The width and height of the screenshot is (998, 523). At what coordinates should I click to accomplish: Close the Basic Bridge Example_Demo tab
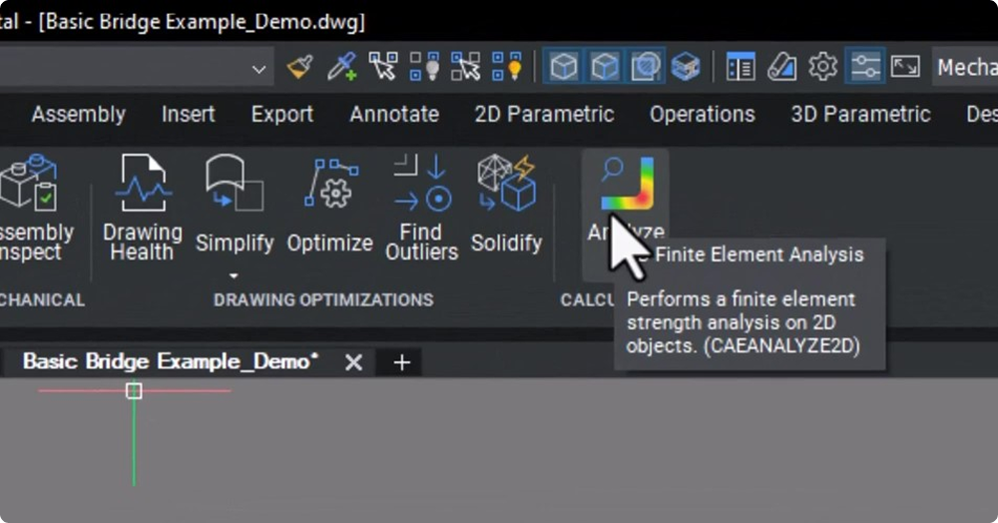point(353,362)
